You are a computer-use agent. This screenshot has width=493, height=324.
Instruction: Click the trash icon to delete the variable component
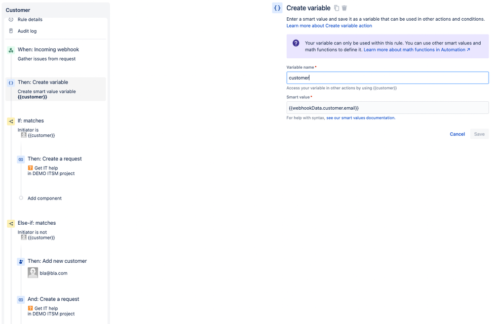pyautogui.click(x=344, y=7)
